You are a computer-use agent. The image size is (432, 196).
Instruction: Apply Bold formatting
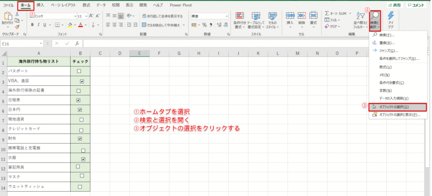32,25
